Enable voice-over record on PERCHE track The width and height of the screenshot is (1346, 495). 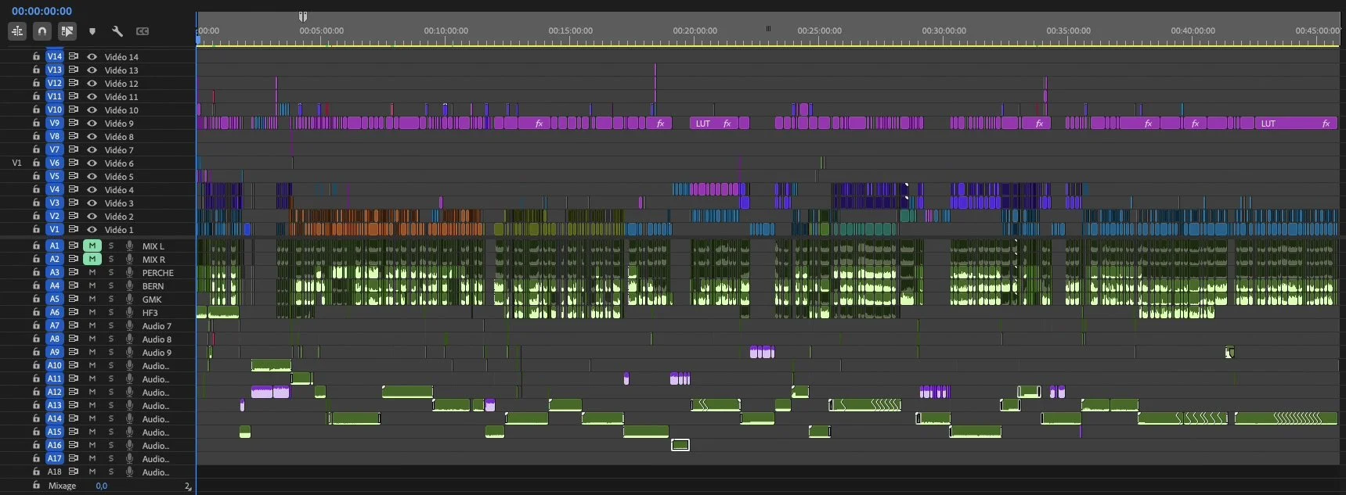(x=129, y=272)
